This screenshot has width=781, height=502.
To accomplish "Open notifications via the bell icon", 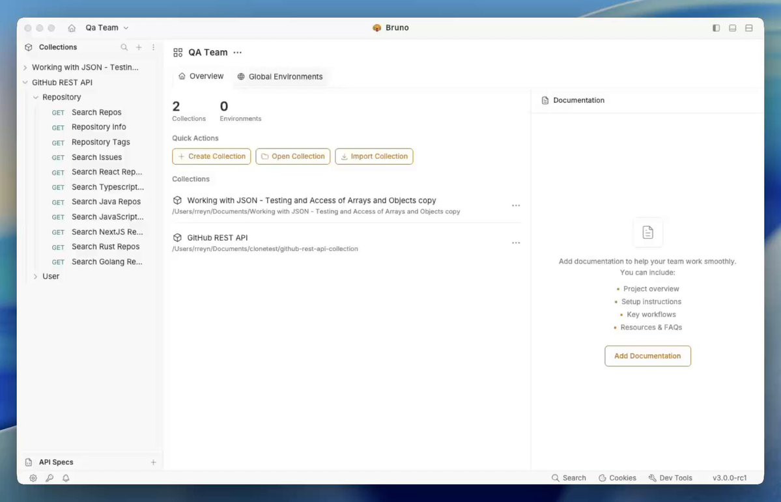I will click(x=66, y=478).
